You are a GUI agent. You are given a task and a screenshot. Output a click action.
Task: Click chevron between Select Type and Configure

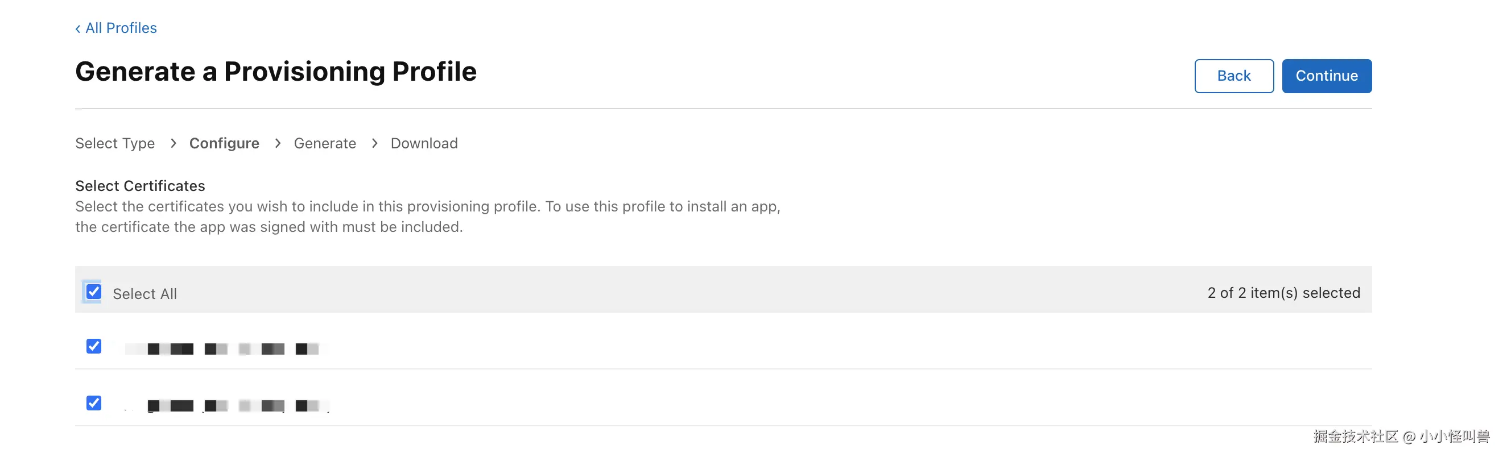pos(173,143)
